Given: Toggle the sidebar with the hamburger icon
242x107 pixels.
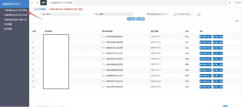Looking at the screenshot, I should (32, 3).
